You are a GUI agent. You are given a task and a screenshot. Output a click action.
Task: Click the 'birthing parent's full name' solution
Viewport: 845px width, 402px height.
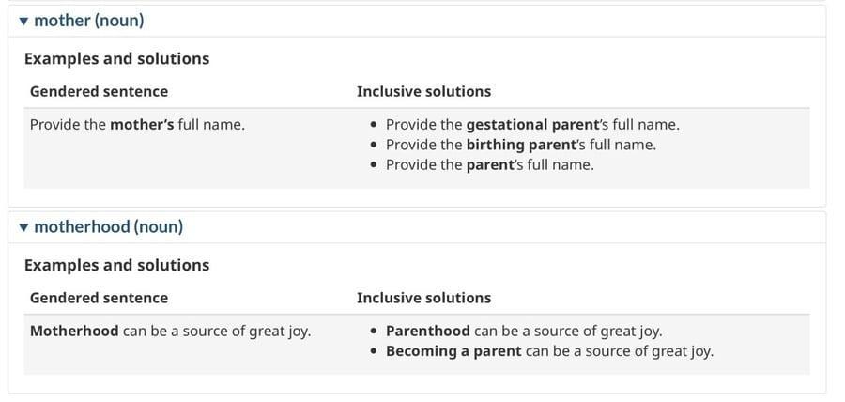pyautogui.click(x=521, y=145)
